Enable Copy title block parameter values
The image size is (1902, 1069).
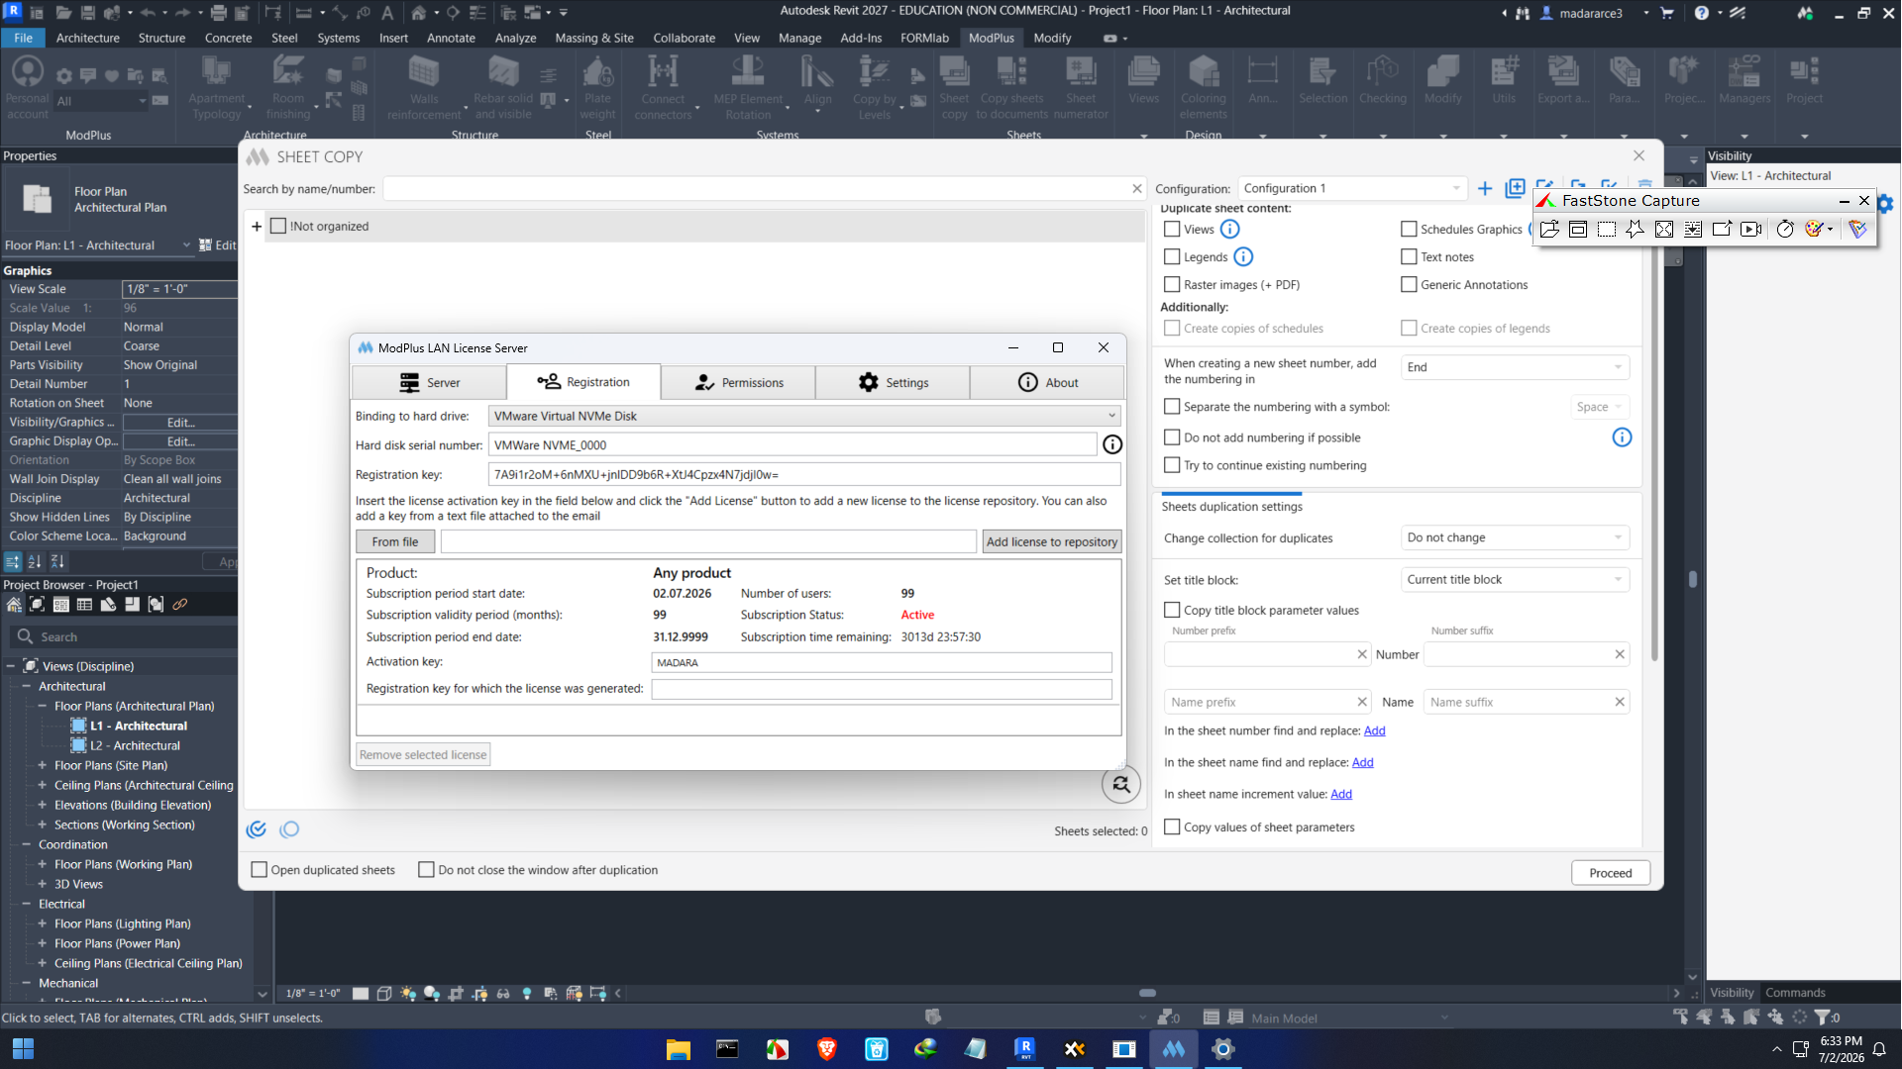pyautogui.click(x=1172, y=611)
